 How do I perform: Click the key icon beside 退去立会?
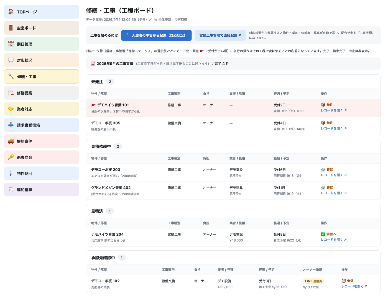pos(11,157)
